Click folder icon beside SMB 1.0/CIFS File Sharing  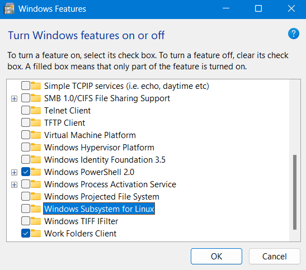click(36, 98)
